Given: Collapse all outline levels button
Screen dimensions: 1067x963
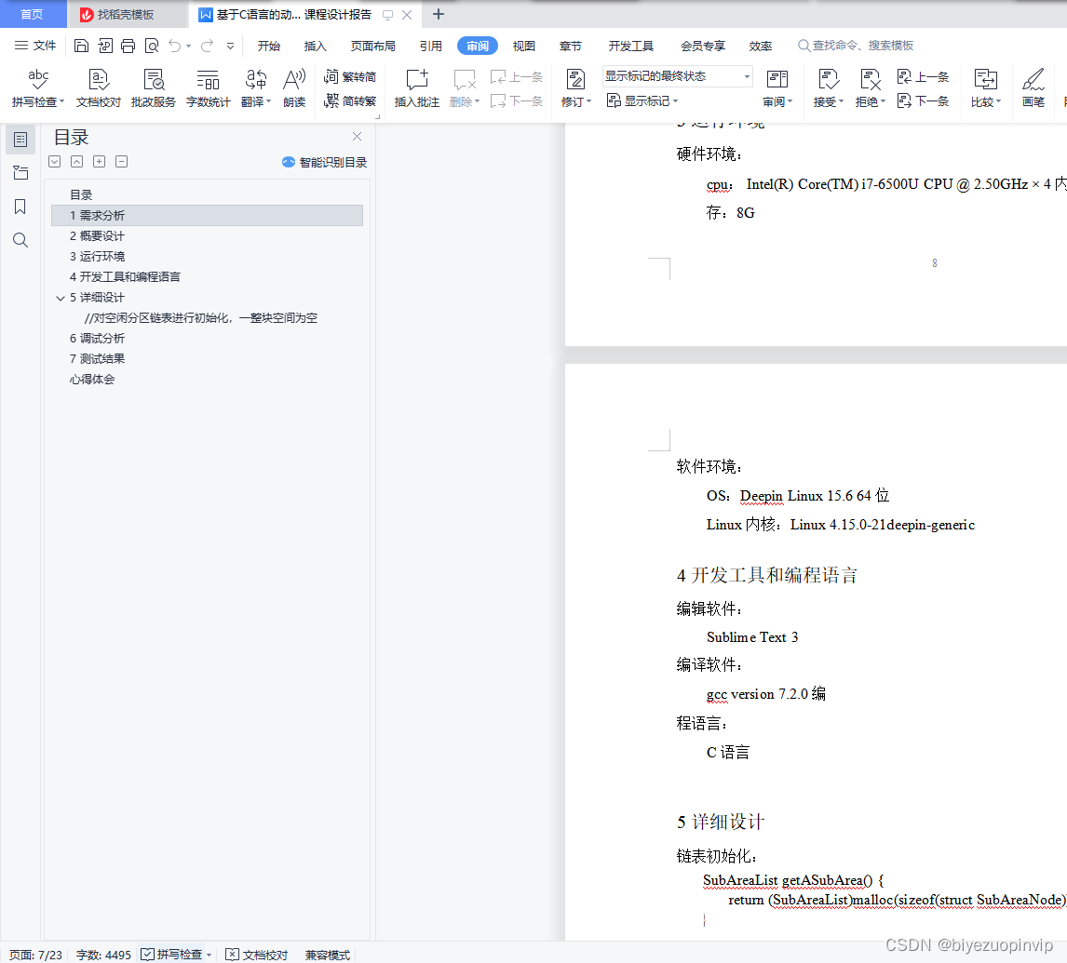Looking at the screenshot, I should click(x=77, y=162).
